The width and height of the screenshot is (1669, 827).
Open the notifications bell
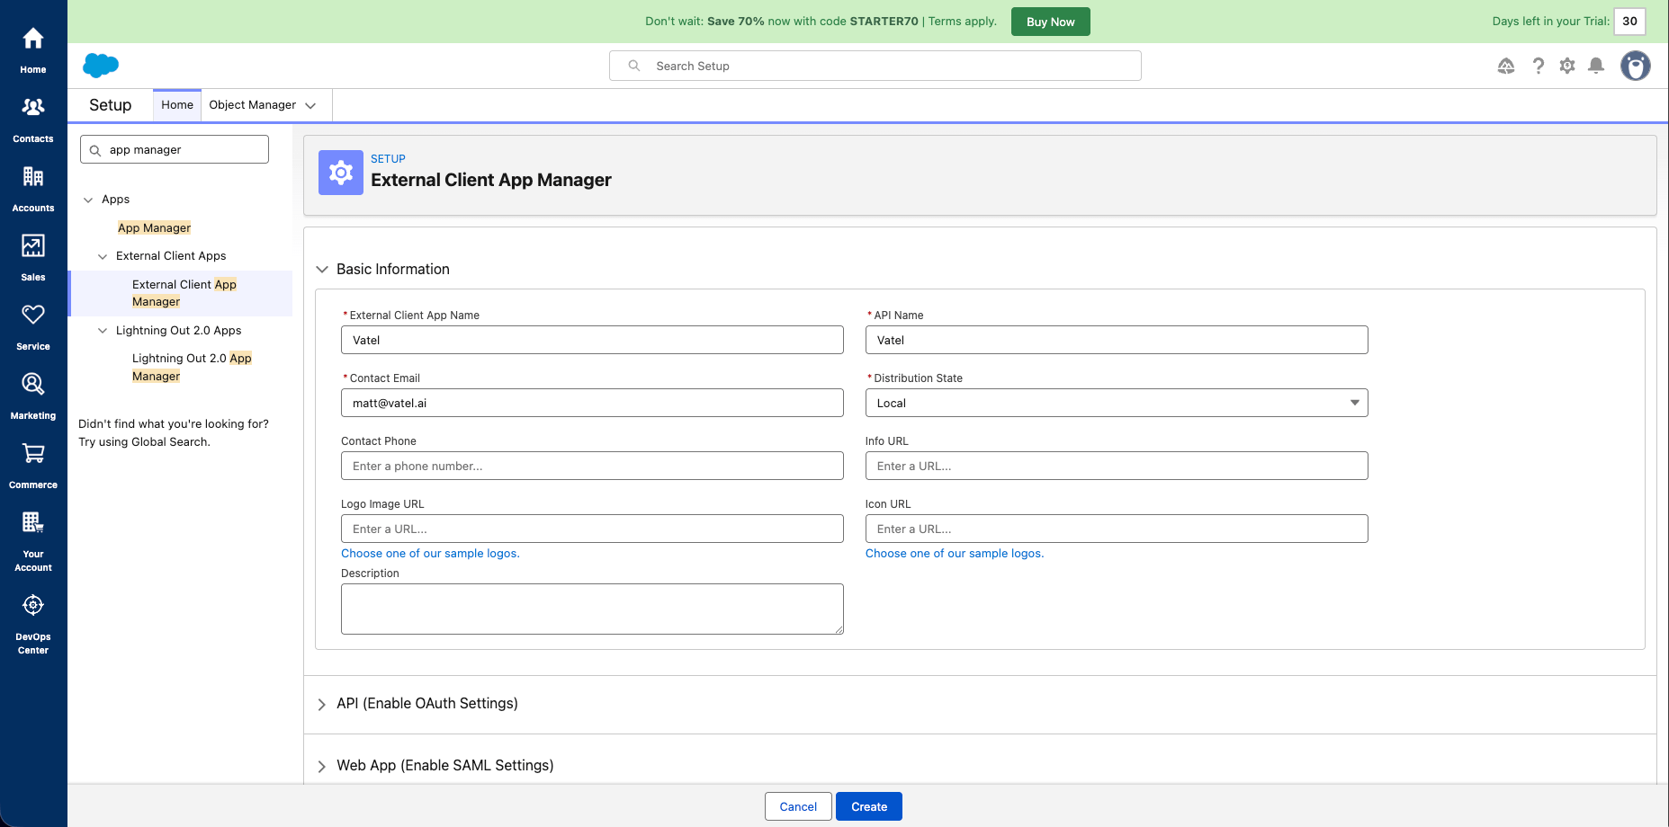pos(1596,66)
